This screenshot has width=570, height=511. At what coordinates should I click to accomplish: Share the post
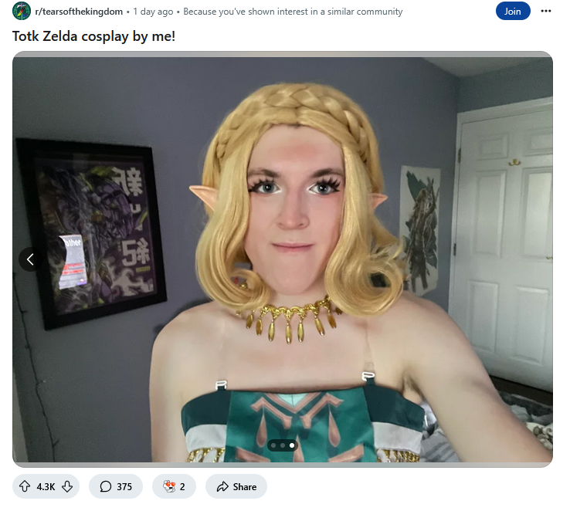(x=236, y=486)
